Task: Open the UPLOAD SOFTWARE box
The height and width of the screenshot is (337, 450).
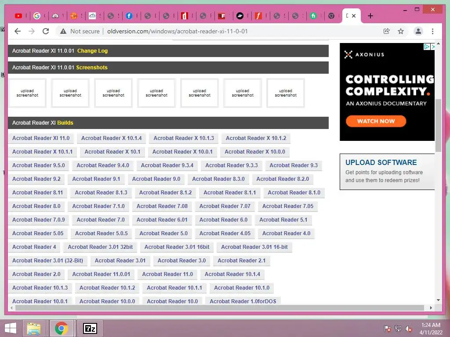Action: 387,172
